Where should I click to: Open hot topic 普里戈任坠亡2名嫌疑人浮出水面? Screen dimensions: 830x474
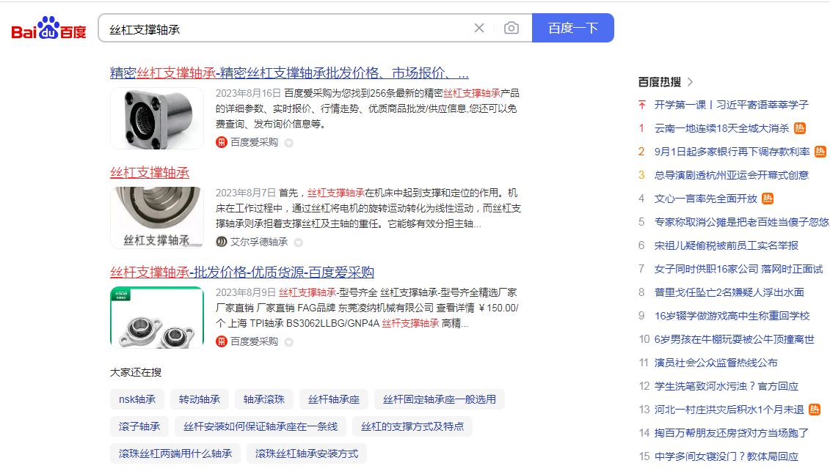click(729, 292)
